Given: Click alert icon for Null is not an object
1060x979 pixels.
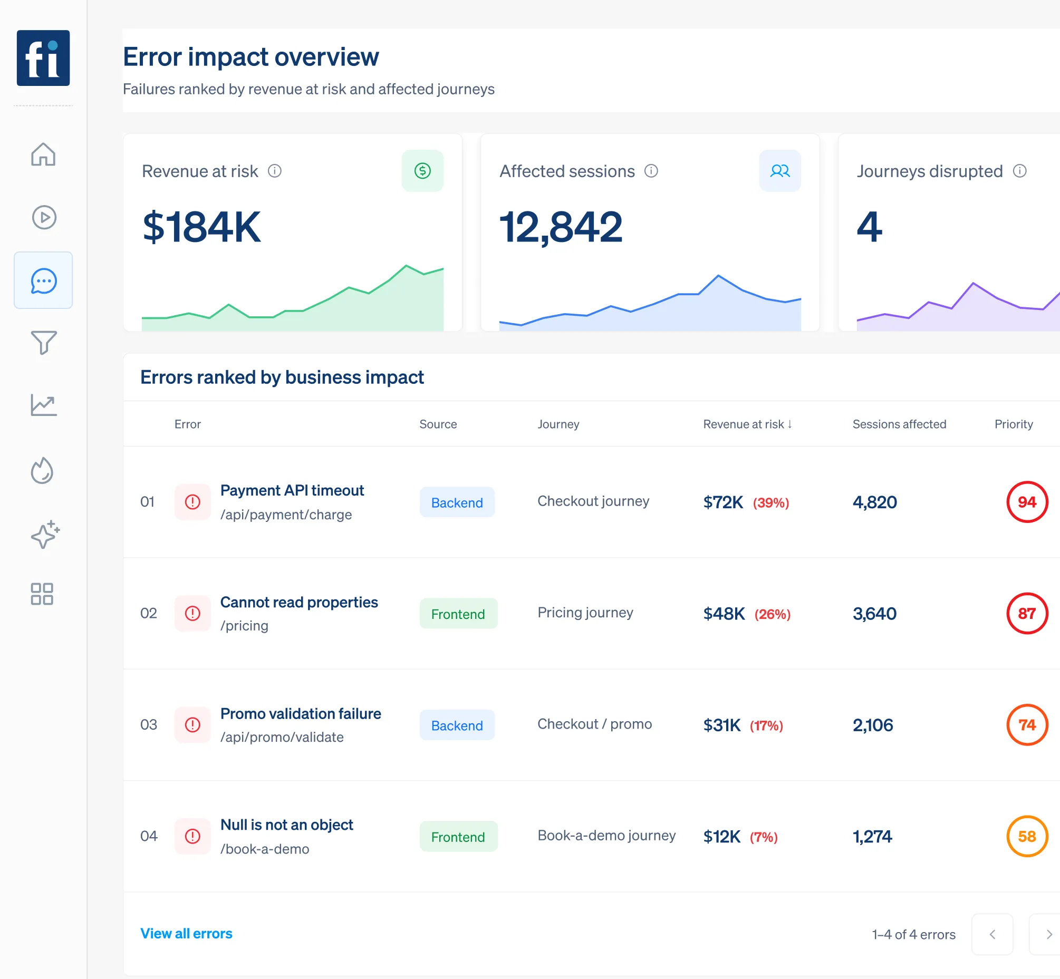Looking at the screenshot, I should (x=192, y=836).
